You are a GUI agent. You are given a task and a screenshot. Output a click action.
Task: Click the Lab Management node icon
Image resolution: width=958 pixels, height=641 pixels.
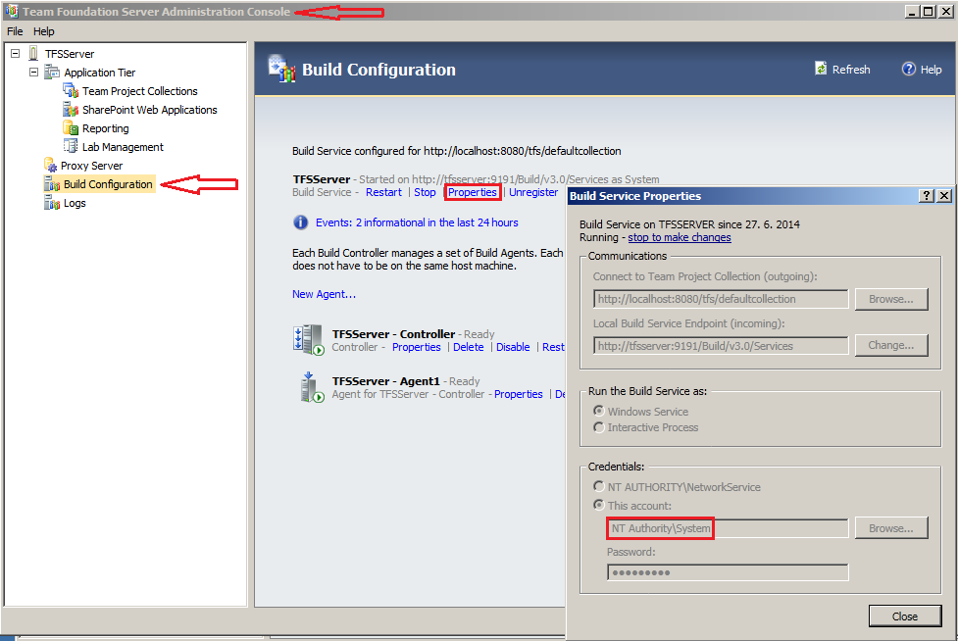click(x=71, y=147)
